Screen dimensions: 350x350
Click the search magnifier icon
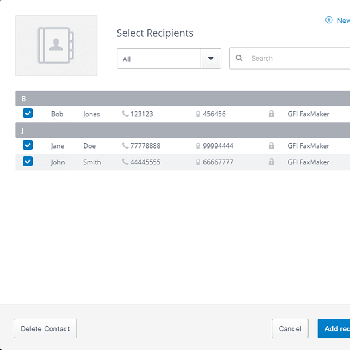[x=239, y=58]
